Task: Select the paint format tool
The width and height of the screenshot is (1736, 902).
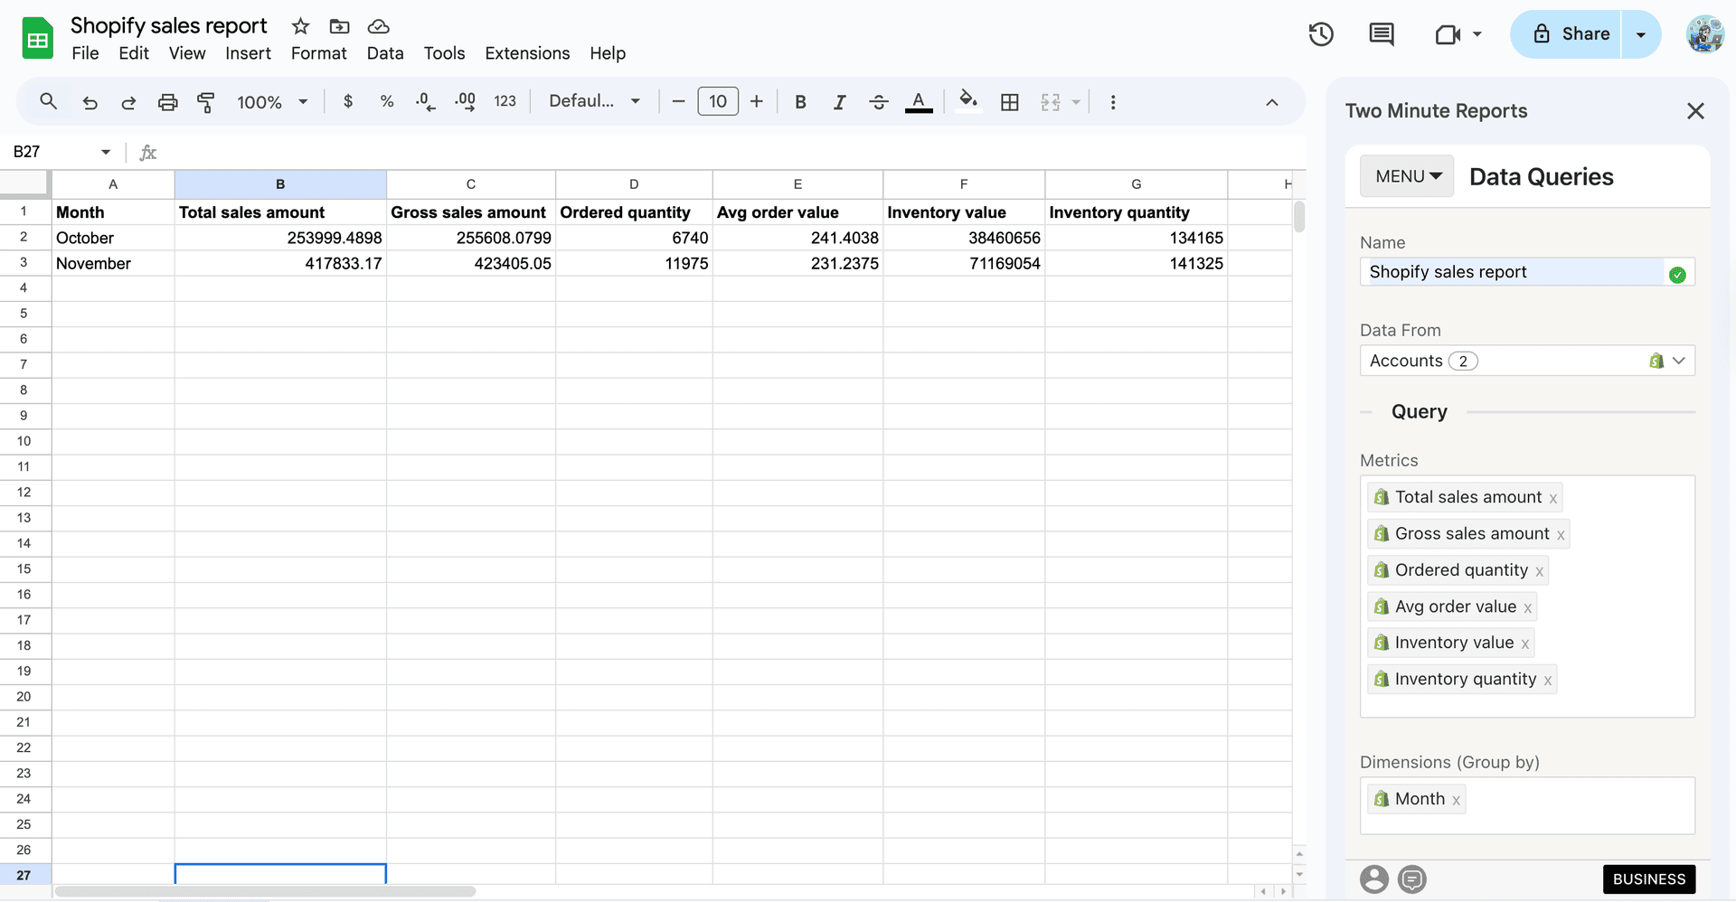Action: 206,102
